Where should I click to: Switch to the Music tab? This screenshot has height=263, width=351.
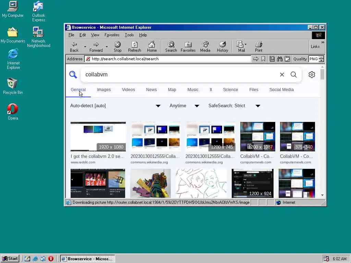point(193,90)
